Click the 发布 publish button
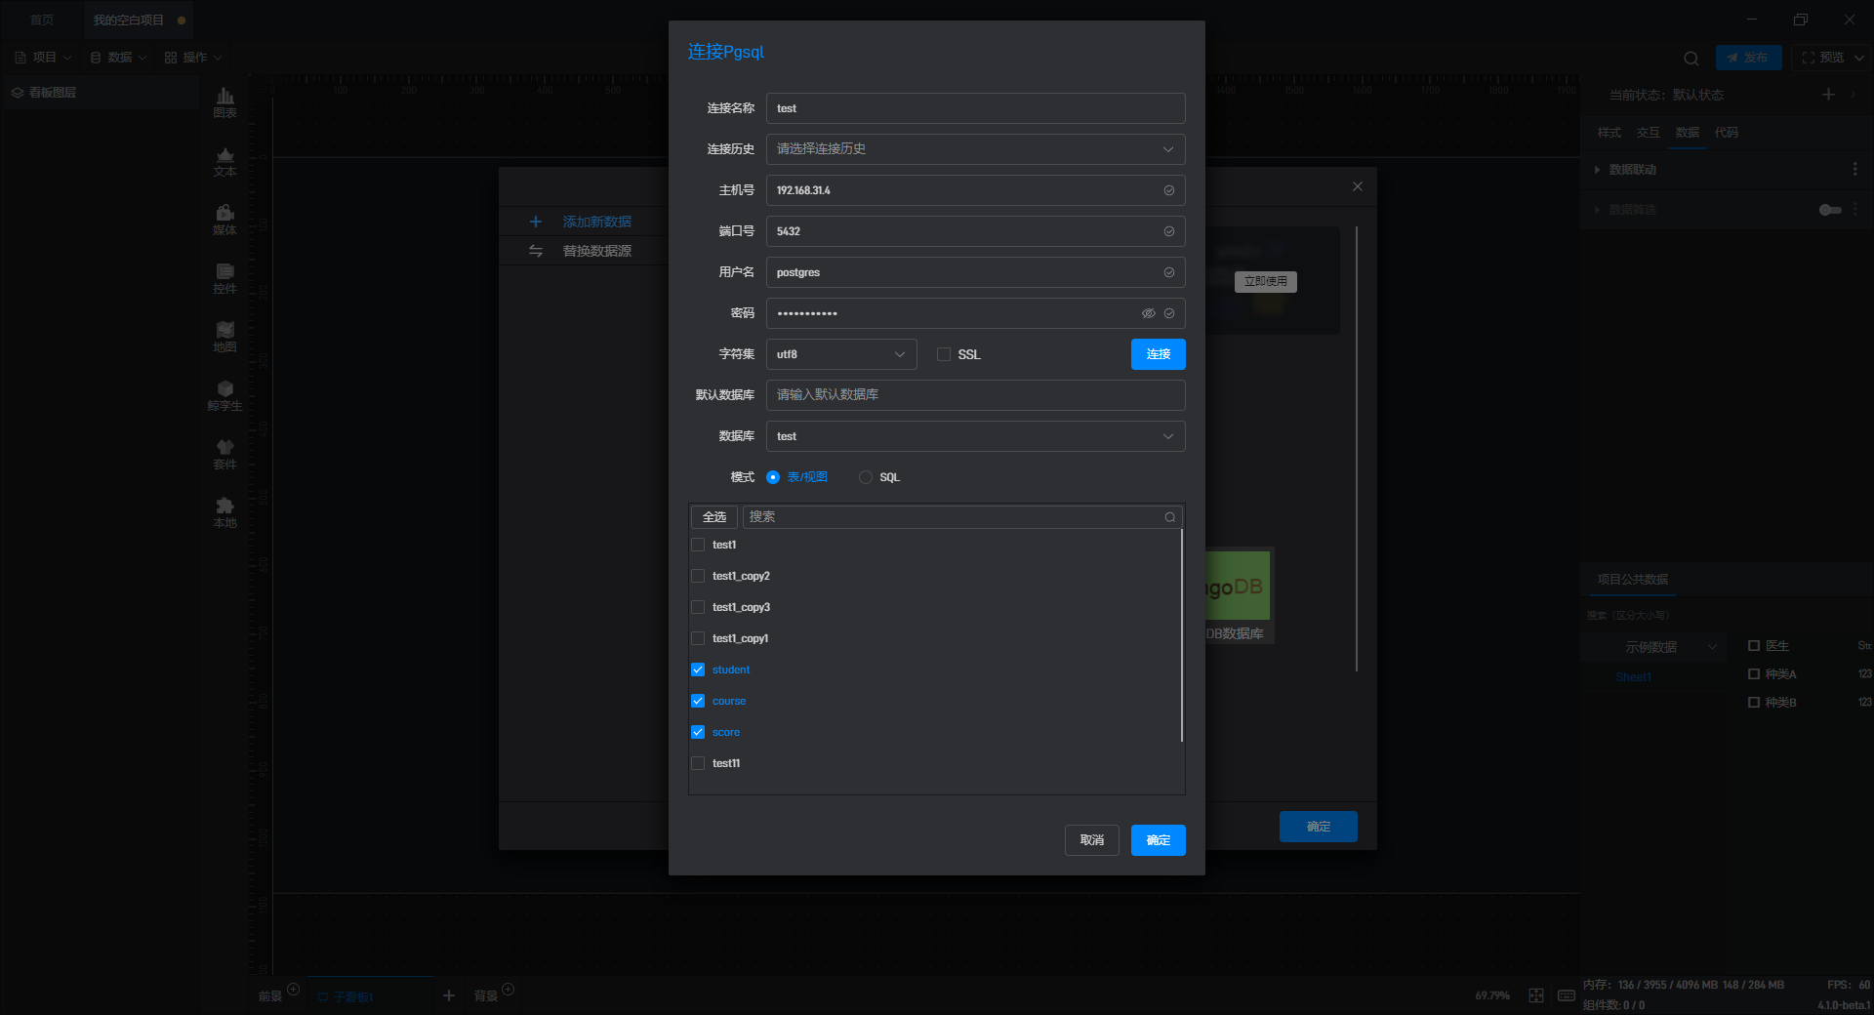1874x1015 pixels. coord(1749,58)
